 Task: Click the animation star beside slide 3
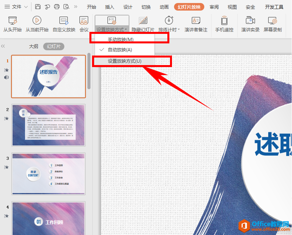coord(6,167)
